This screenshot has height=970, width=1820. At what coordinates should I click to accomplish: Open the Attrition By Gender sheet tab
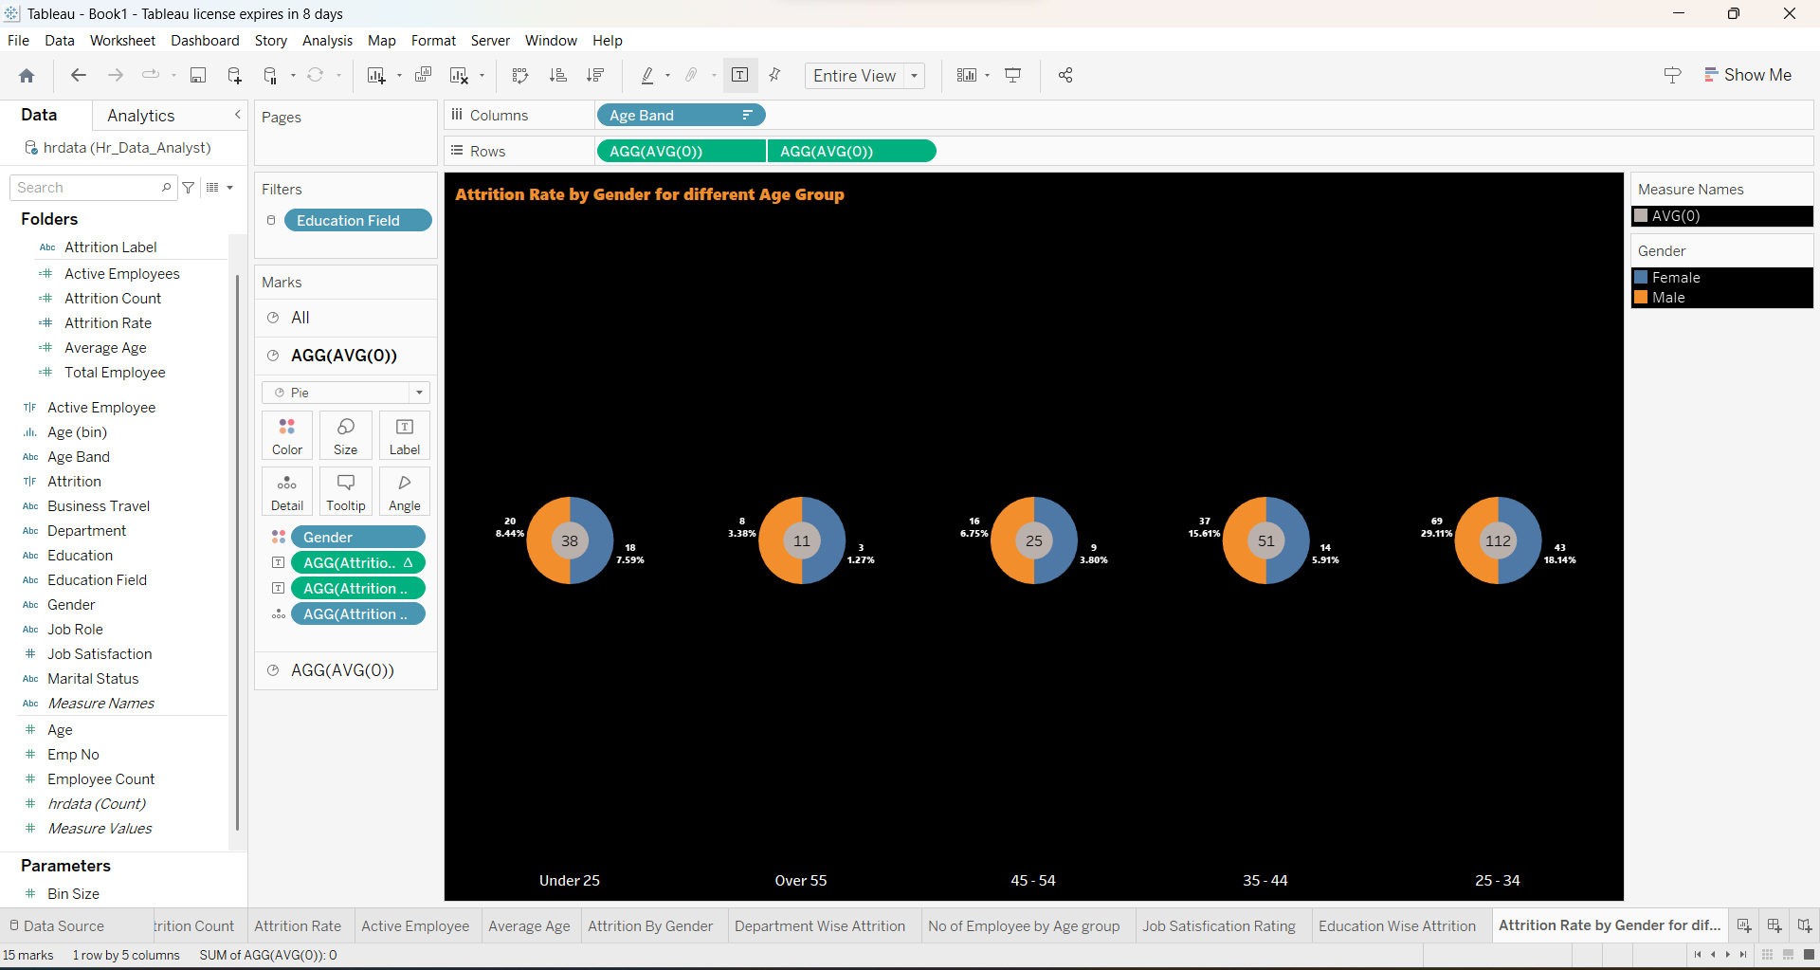point(652,925)
